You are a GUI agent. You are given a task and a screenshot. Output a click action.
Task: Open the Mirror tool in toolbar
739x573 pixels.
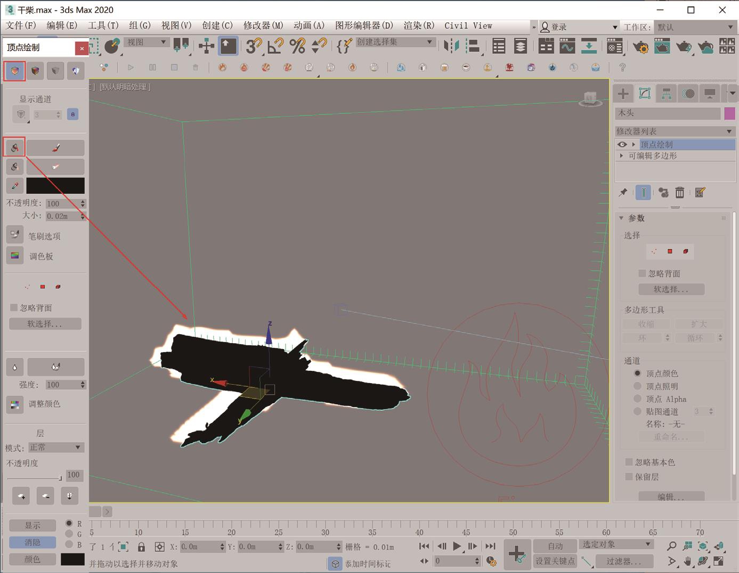coord(451,46)
